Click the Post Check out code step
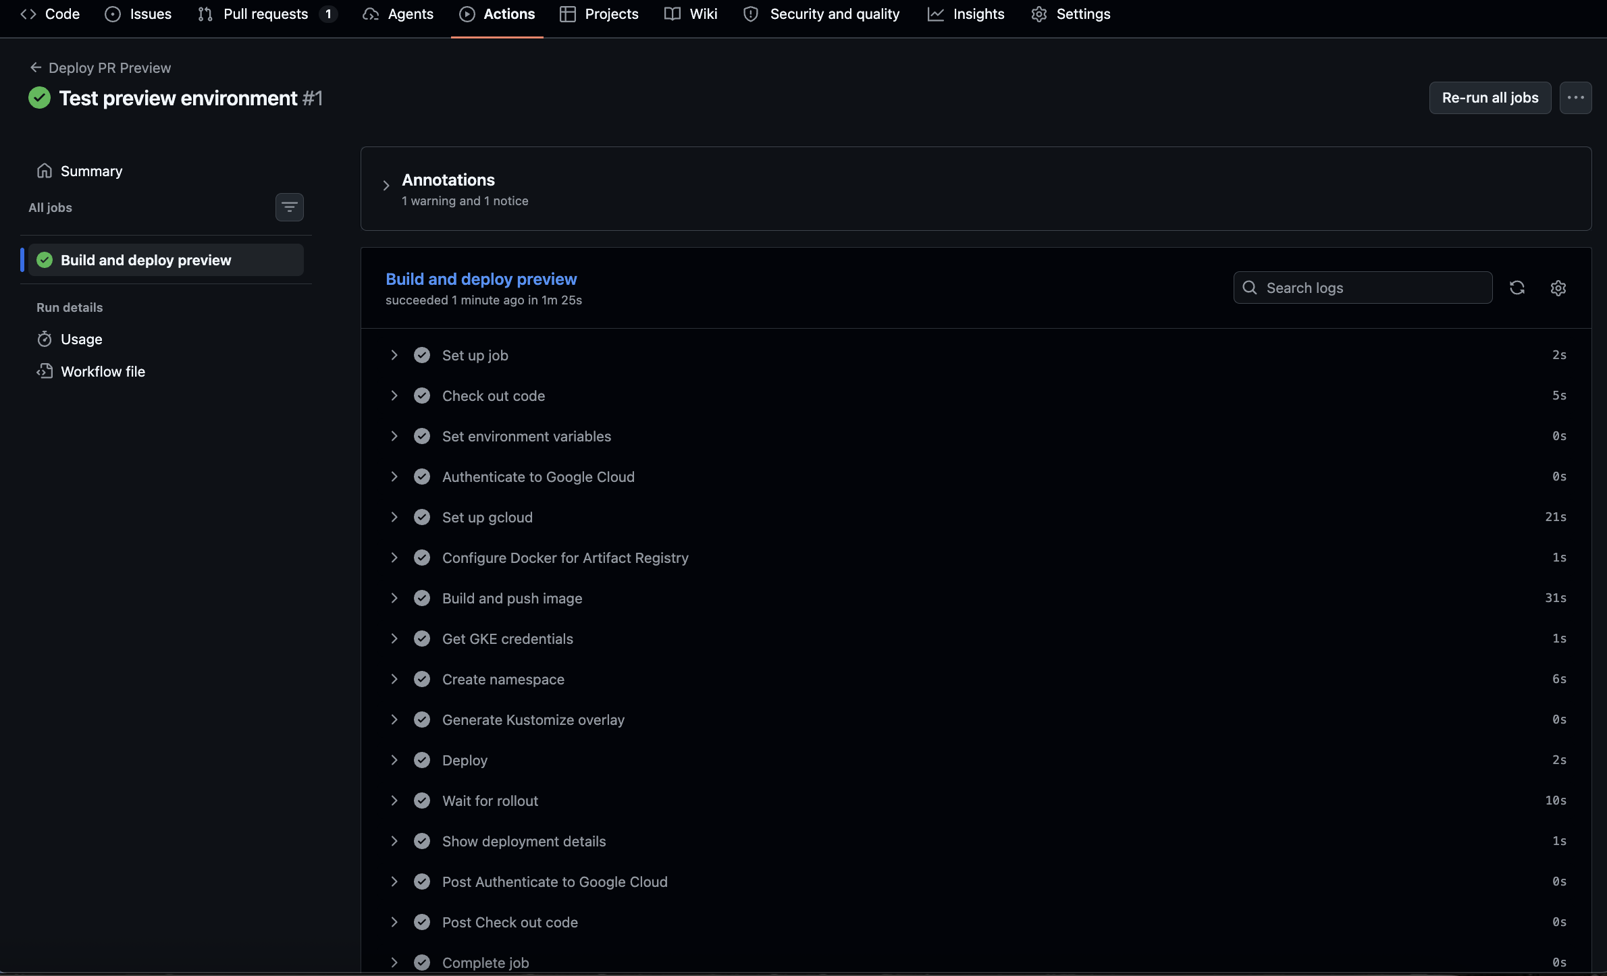Viewport: 1607px width, 976px height. pos(977,922)
